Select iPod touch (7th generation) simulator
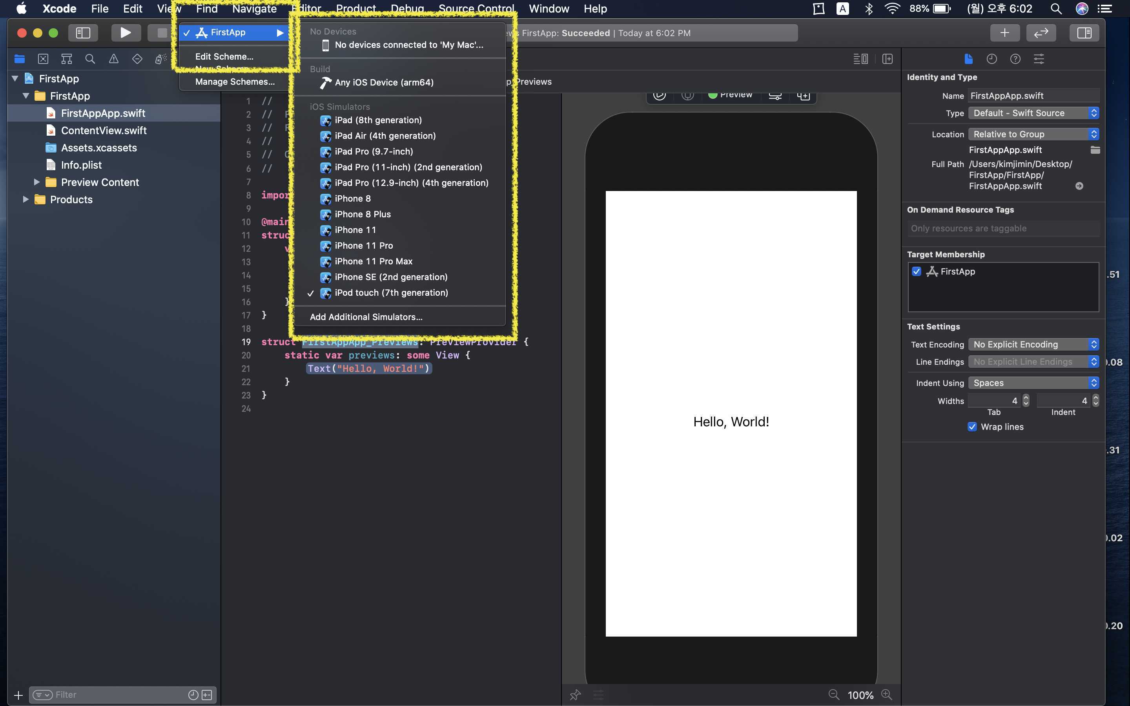This screenshot has width=1130, height=706. click(400, 293)
